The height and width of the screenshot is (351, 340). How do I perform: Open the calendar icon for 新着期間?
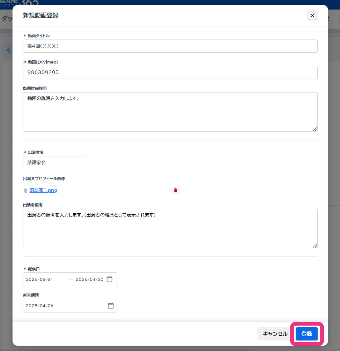[111, 306]
